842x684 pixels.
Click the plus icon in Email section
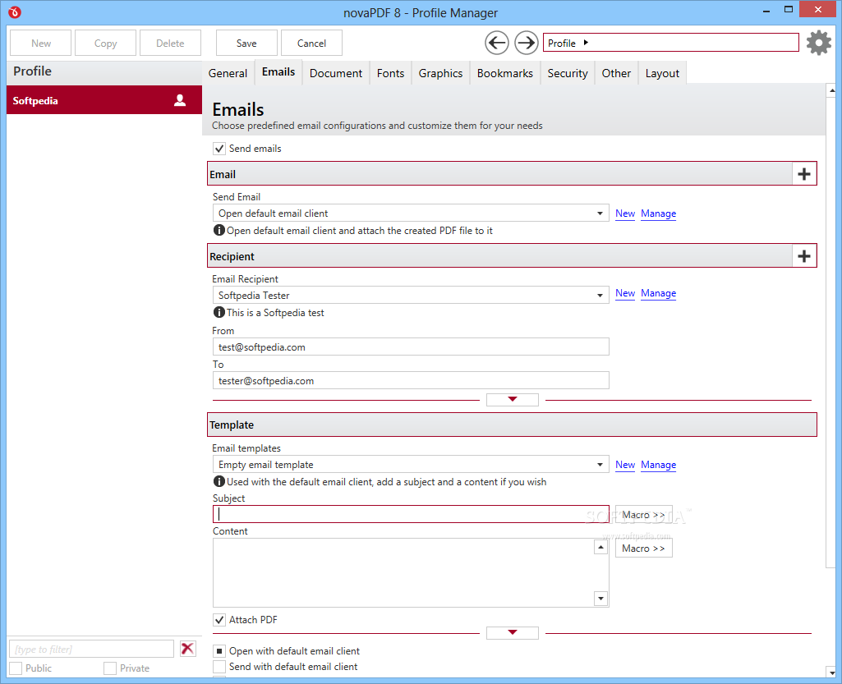804,174
